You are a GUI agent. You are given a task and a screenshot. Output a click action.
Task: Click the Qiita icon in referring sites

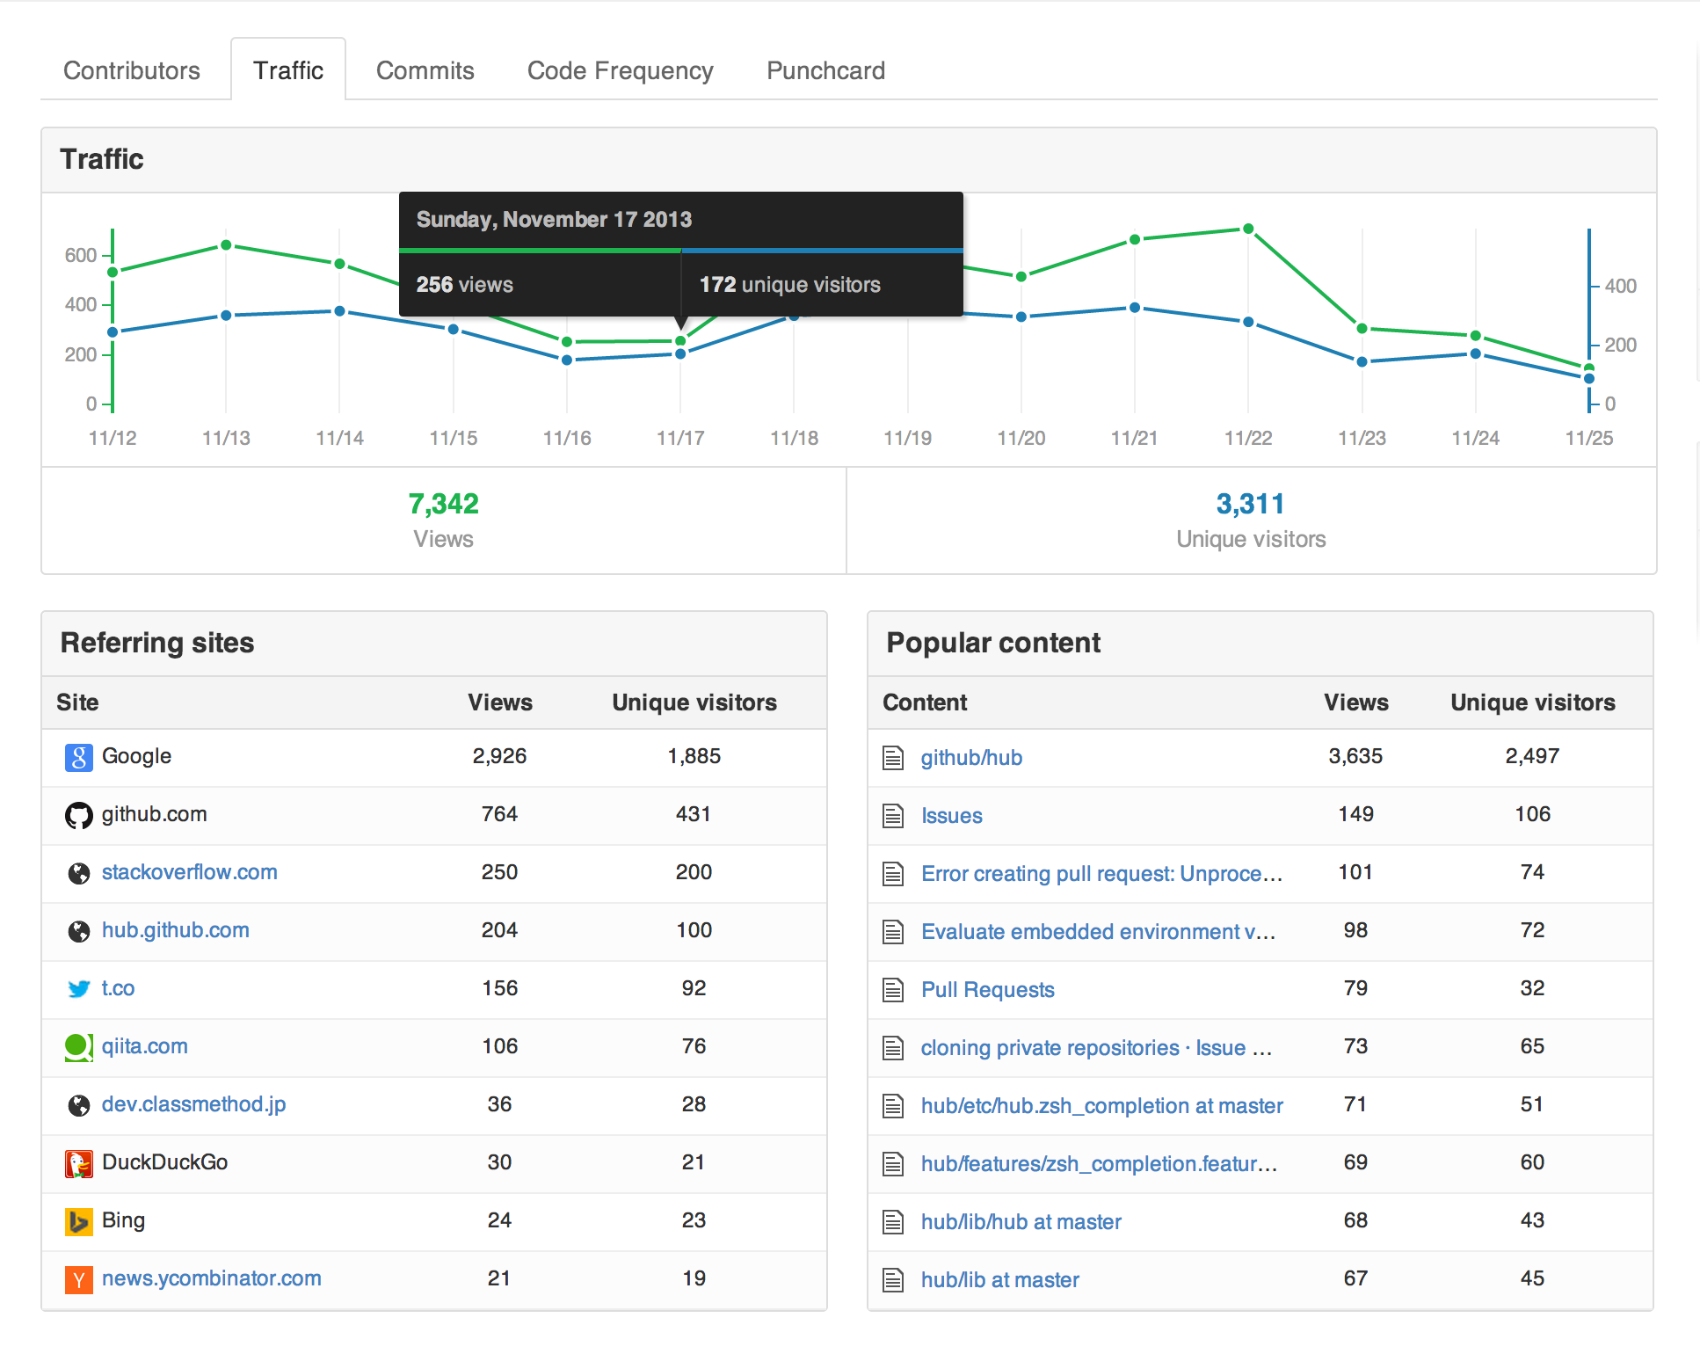point(79,1046)
